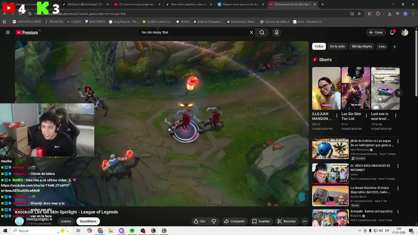Click the Guardar save button
418x235 pixels.
tap(261, 221)
